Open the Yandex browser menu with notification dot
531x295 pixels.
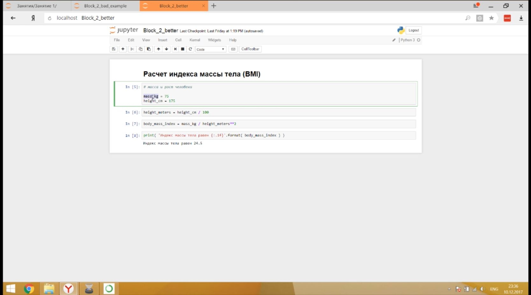(476, 5)
